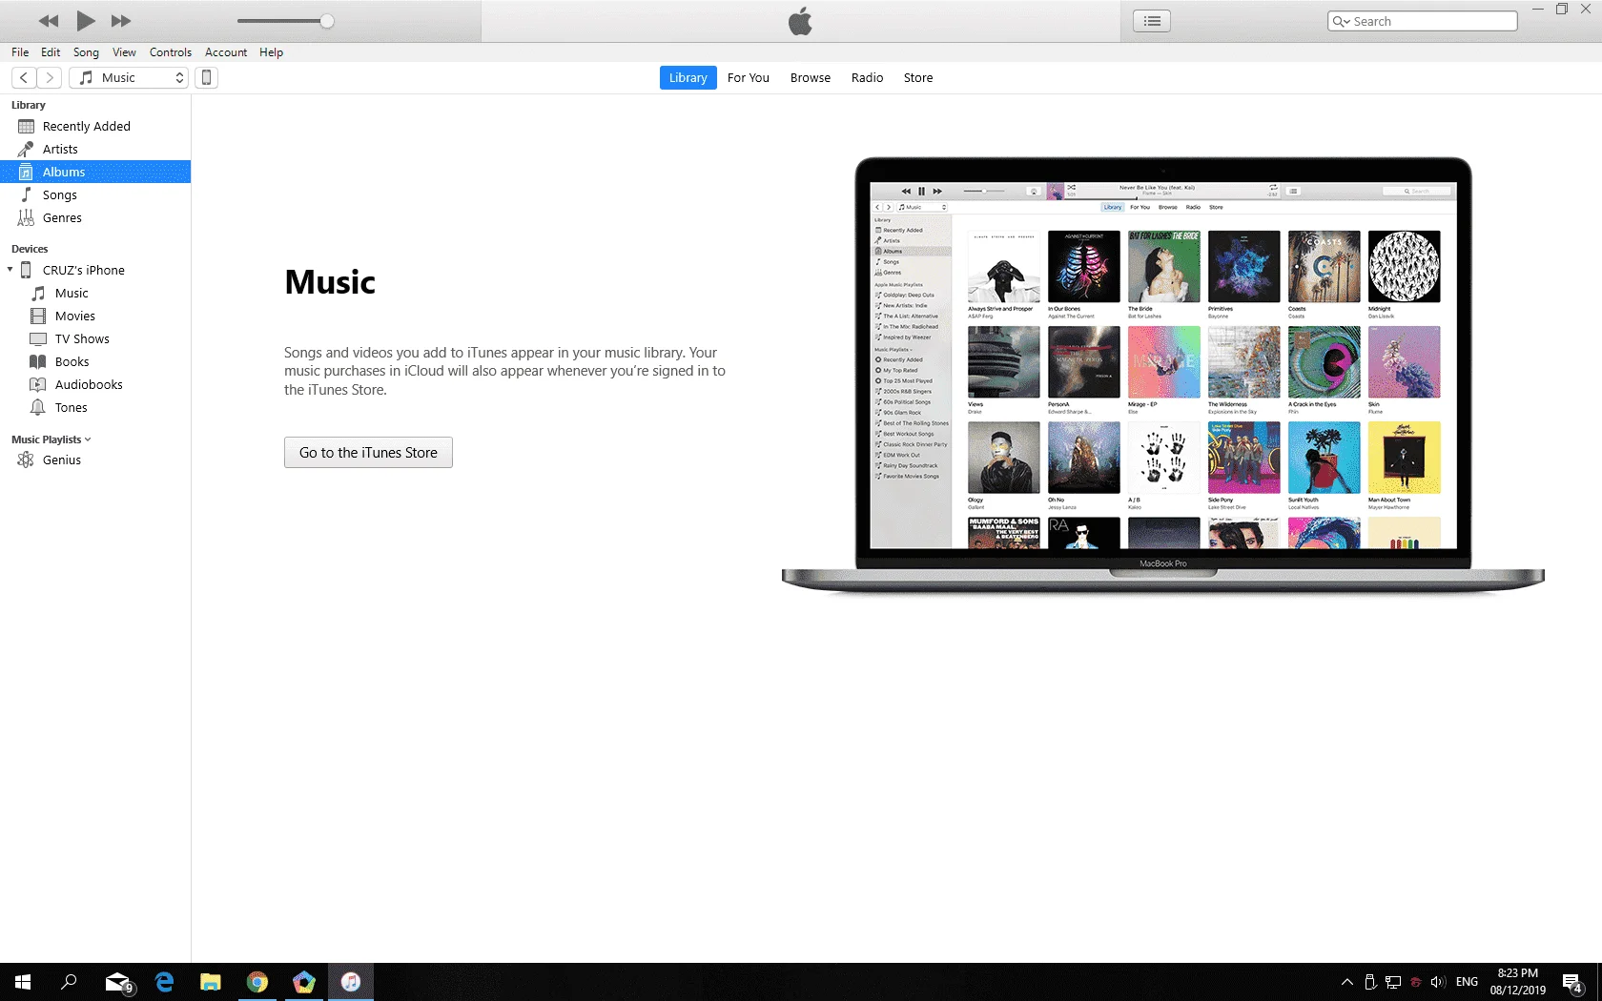Launch Microsoft Edge from taskbar

[x=164, y=982]
